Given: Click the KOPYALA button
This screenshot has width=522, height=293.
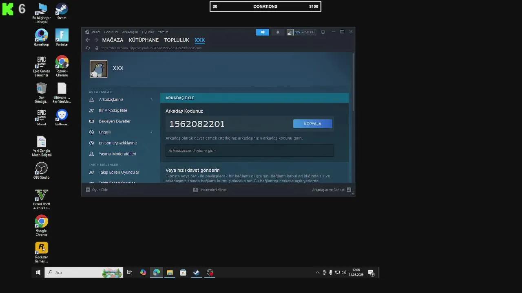Looking at the screenshot, I should tap(312, 123).
